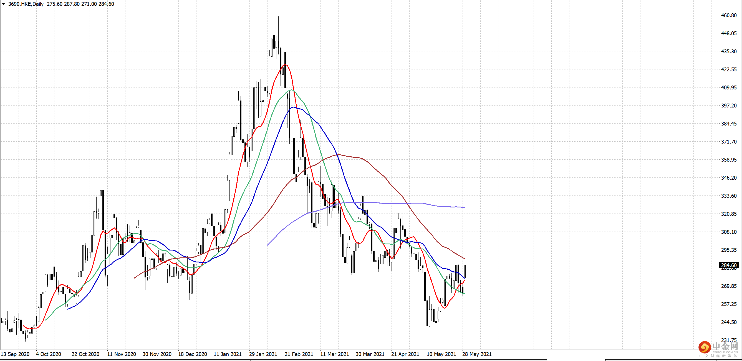Screen dimensions: 742x361
Task: Click the peak of the blue moving average
Action: click(x=293, y=107)
